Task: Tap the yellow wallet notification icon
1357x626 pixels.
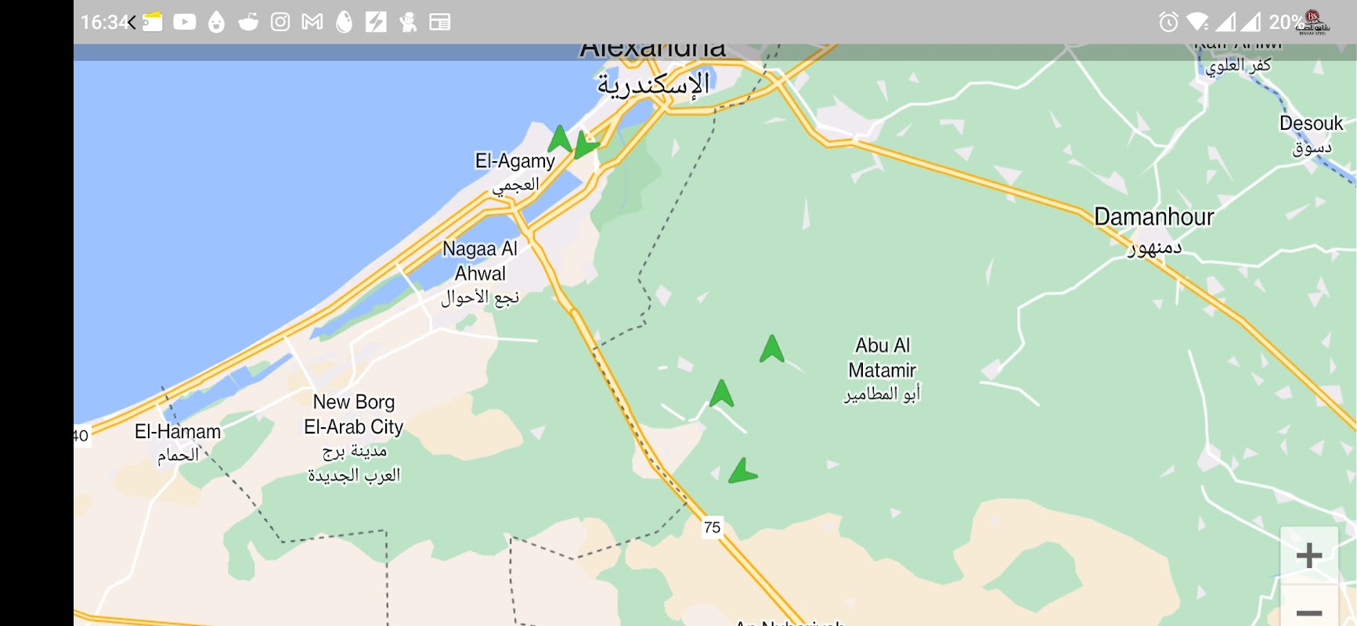Action: coord(153,22)
